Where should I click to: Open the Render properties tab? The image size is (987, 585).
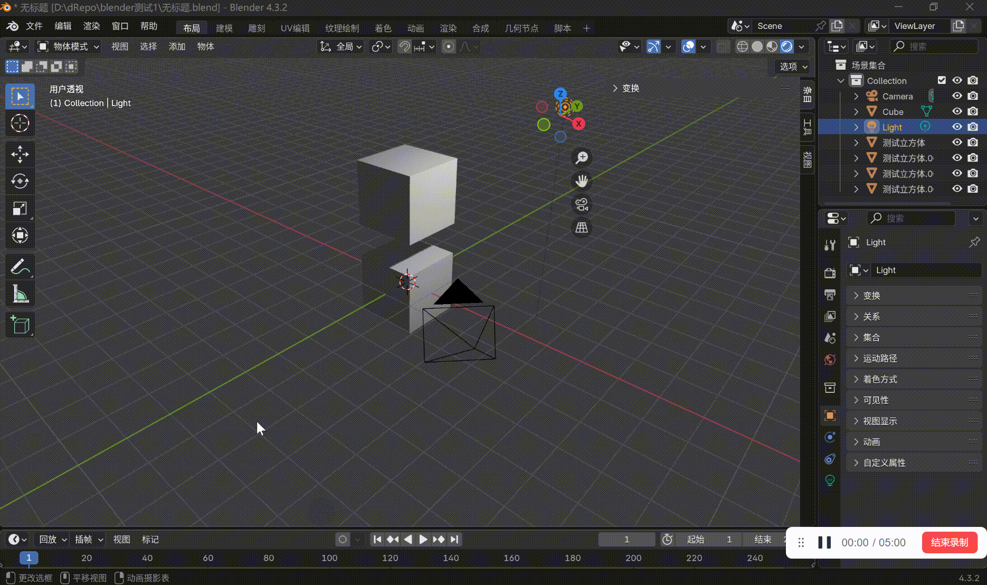coord(830,272)
